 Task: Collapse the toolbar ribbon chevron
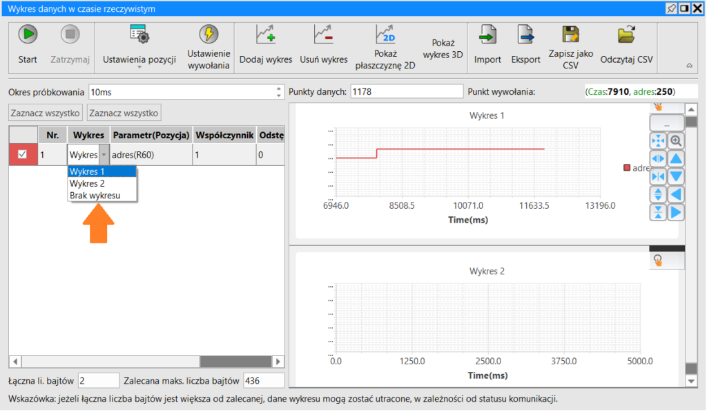pos(690,66)
